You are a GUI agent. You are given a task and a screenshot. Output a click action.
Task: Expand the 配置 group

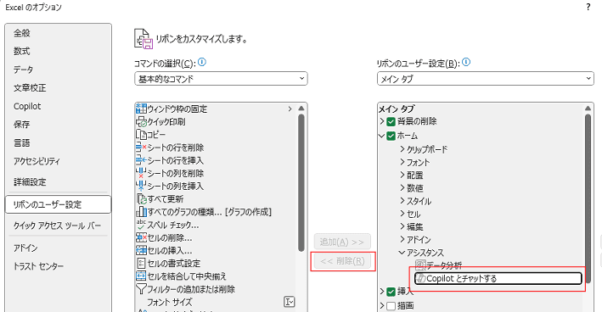[x=402, y=175]
